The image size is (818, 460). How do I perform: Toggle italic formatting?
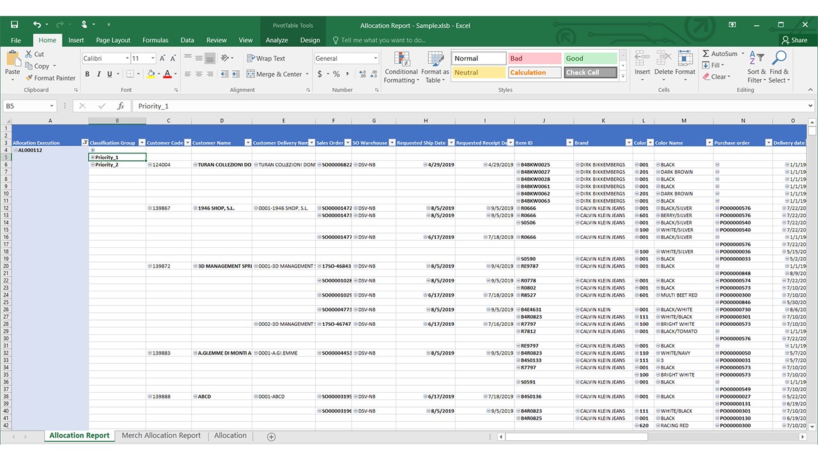click(98, 74)
